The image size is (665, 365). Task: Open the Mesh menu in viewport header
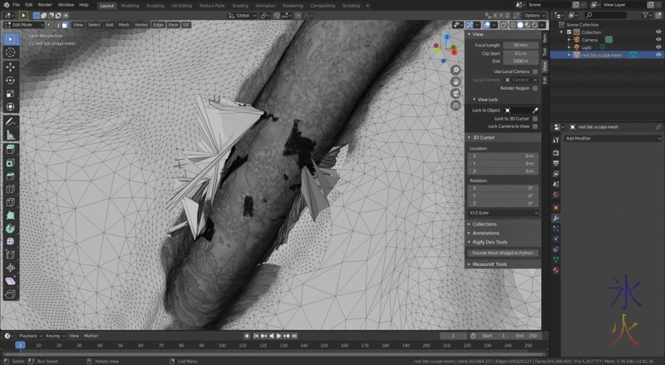coord(123,24)
